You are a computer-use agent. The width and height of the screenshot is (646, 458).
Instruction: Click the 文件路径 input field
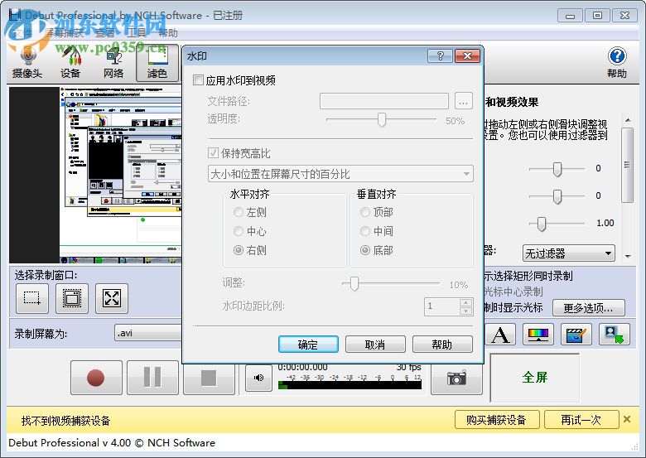(x=384, y=101)
